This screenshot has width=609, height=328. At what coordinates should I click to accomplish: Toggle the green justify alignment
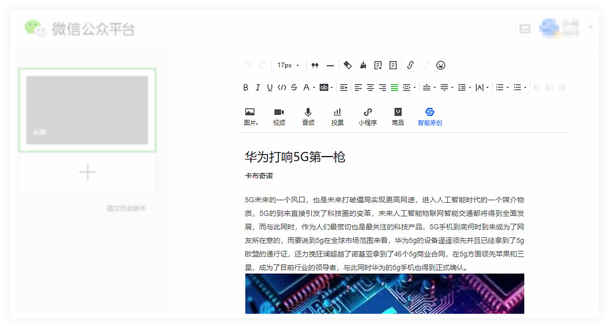point(394,87)
